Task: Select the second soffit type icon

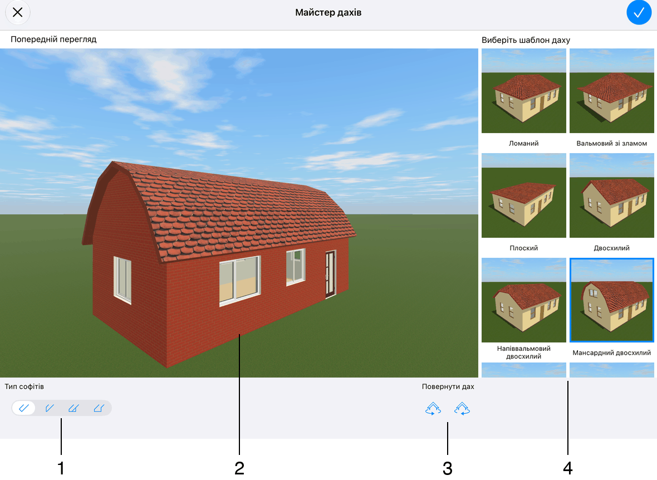Action: [x=50, y=408]
